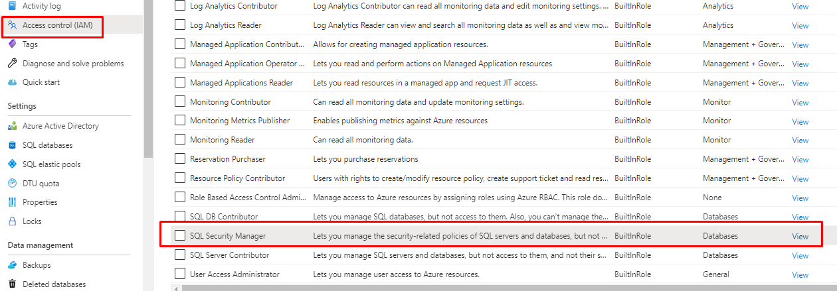Open the DTU quota menu item

coord(41,184)
